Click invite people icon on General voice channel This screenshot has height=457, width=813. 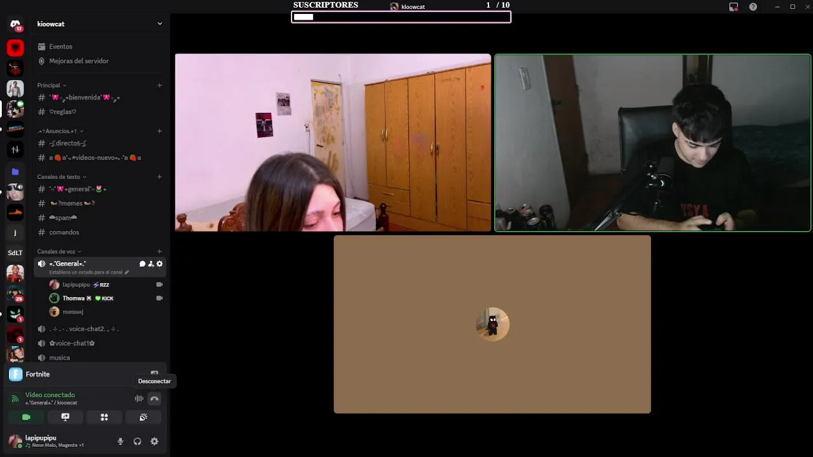pos(151,263)
